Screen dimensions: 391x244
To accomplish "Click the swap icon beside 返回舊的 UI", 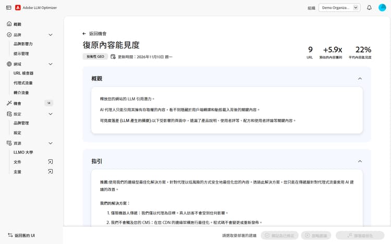I will [10, 235].
